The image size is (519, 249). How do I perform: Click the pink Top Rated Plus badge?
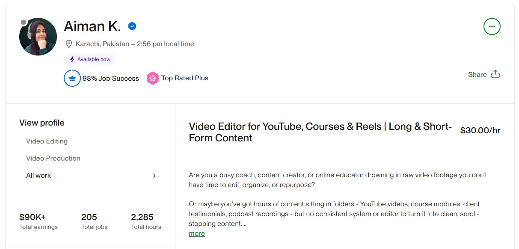(153, 78)
